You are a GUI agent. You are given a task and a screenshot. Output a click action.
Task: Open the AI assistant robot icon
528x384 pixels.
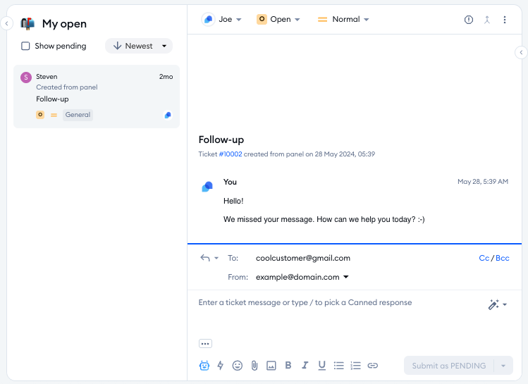pos(204,366)
